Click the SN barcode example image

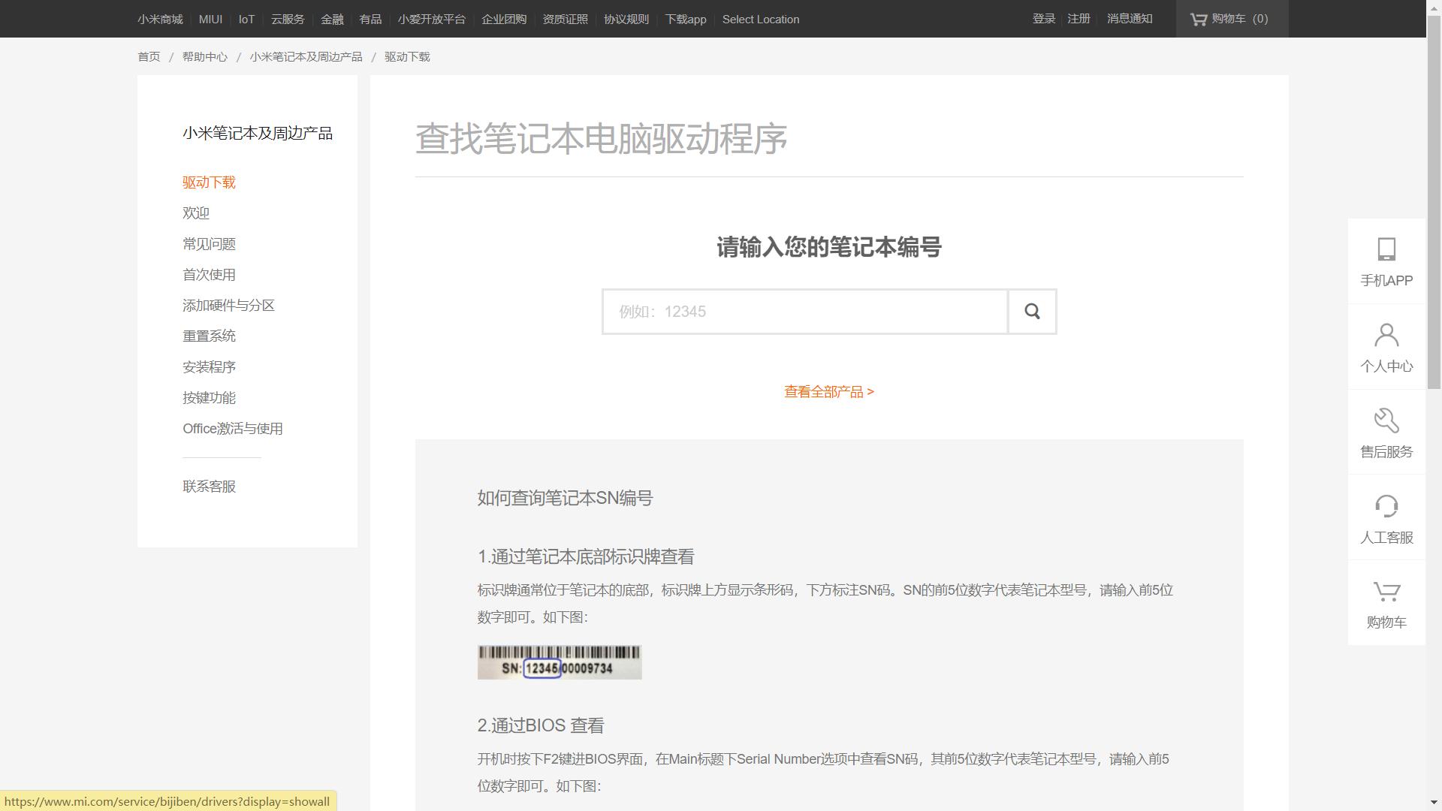pos(559,662)
